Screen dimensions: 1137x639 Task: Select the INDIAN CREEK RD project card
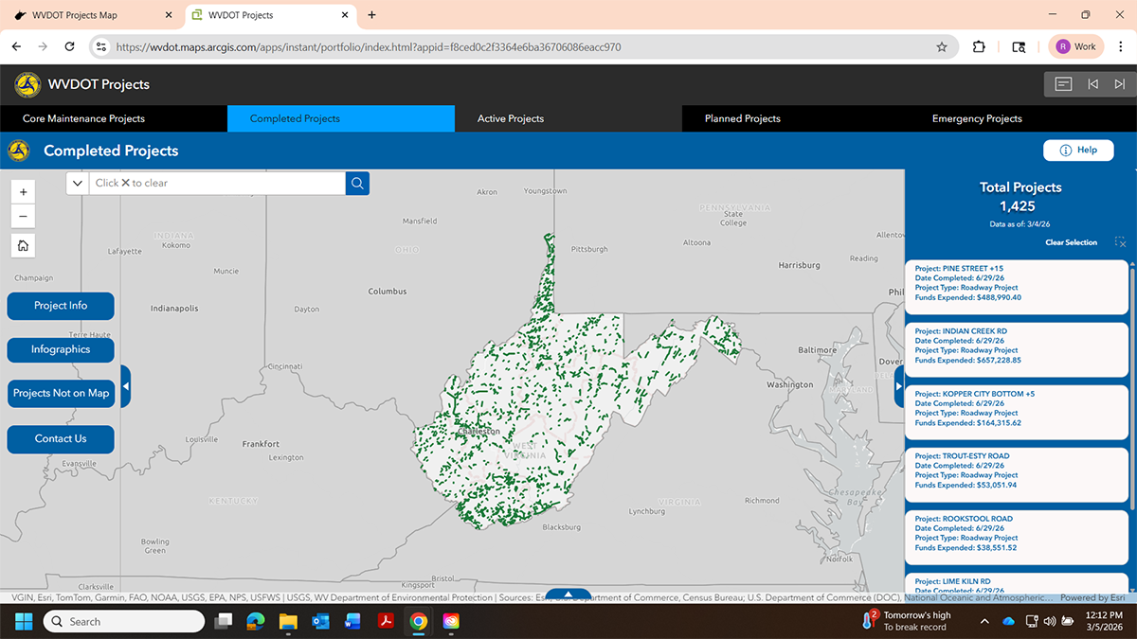1017,350
